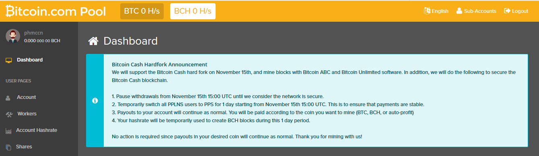Click the phmccn user avatar
This screenshot has width=539, height=156.
coord(13,36)
